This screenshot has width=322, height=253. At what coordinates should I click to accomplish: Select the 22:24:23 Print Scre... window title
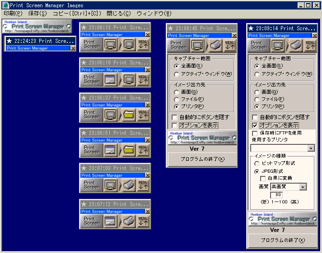(x=40, y=41)
